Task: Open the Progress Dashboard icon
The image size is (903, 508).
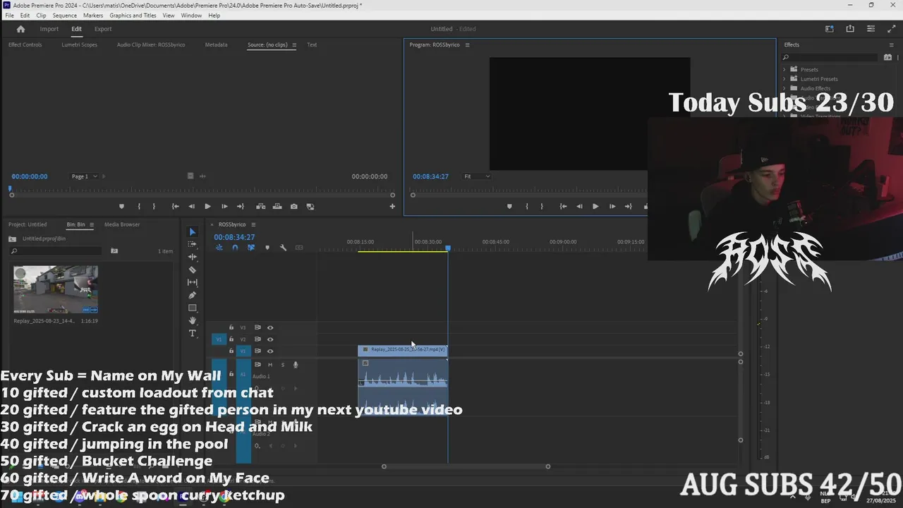Action: click(871, 29)
